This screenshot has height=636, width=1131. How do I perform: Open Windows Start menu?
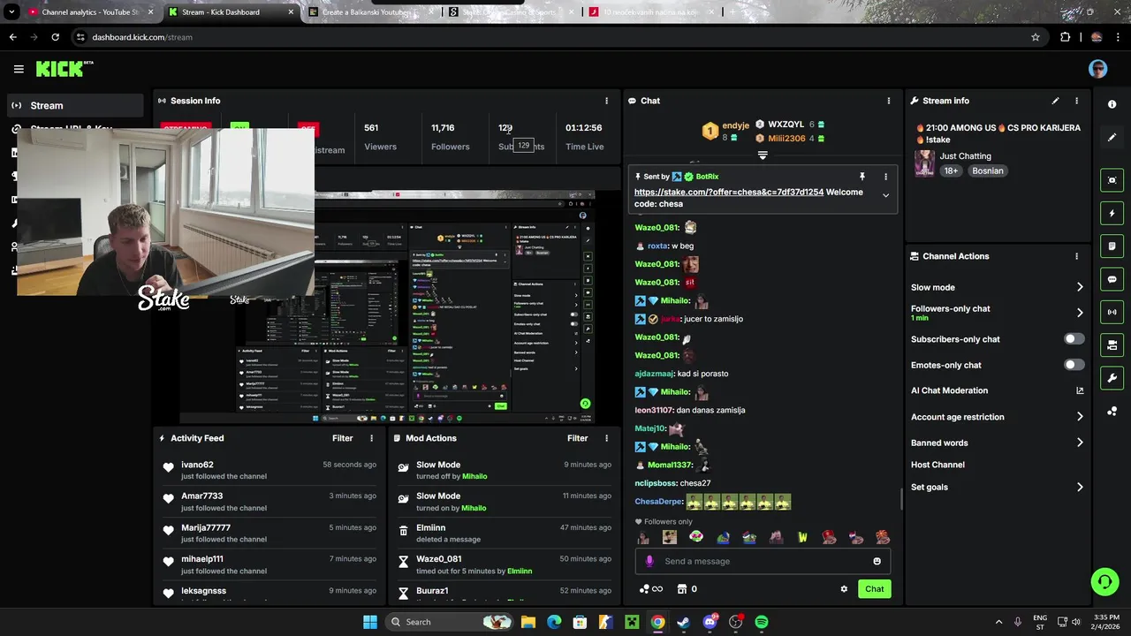369,622
